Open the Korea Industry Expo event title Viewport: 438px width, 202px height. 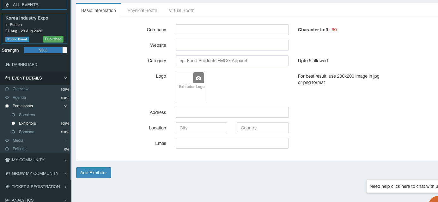(x=27, y=18)
